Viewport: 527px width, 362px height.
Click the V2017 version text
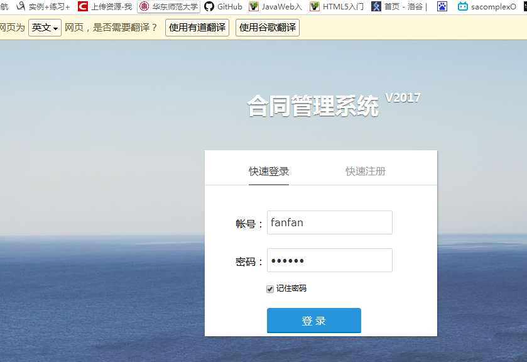pos(403,98)
